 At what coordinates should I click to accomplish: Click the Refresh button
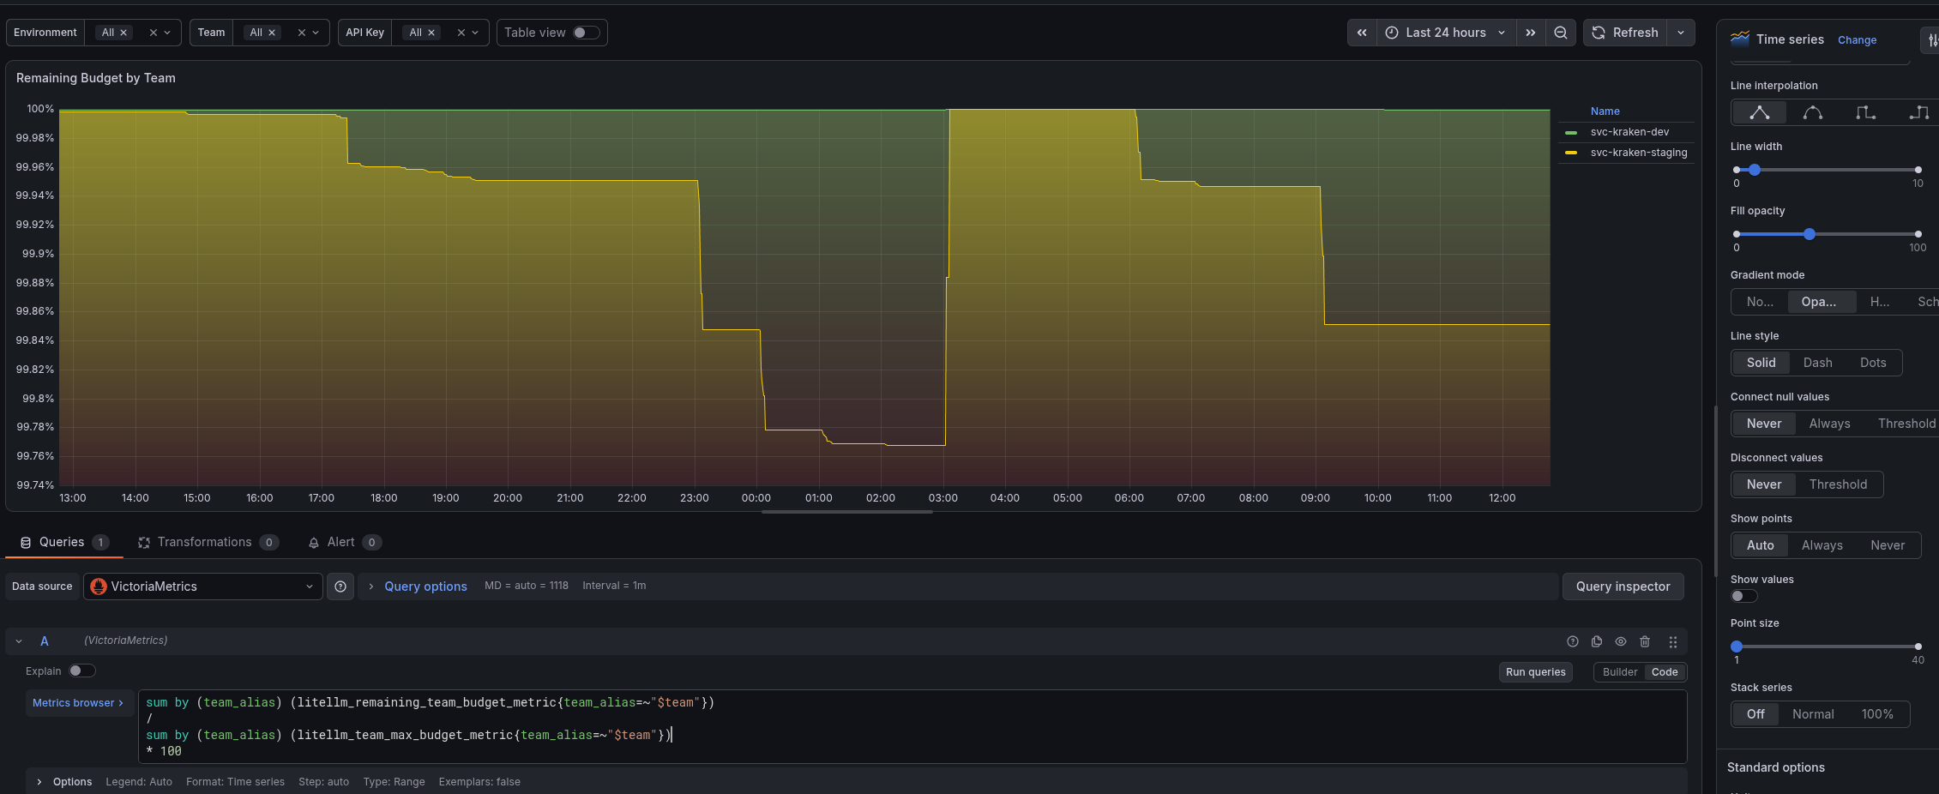[1625, 33]
